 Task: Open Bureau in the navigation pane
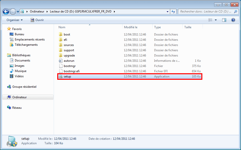19,34
